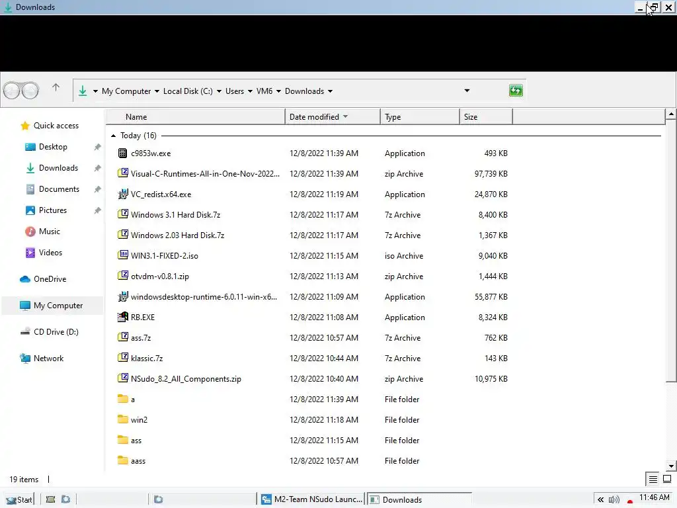The image size is (677, 508).
Task: Click VM6 in the breadcrumb path
Action: 264,91
